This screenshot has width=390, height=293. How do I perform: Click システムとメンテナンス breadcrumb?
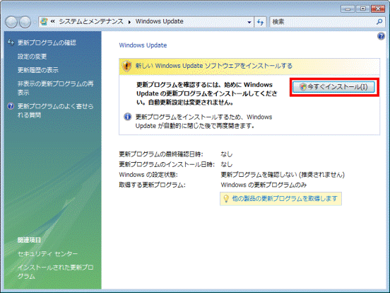pyautogui.click(x=91, y=22)
